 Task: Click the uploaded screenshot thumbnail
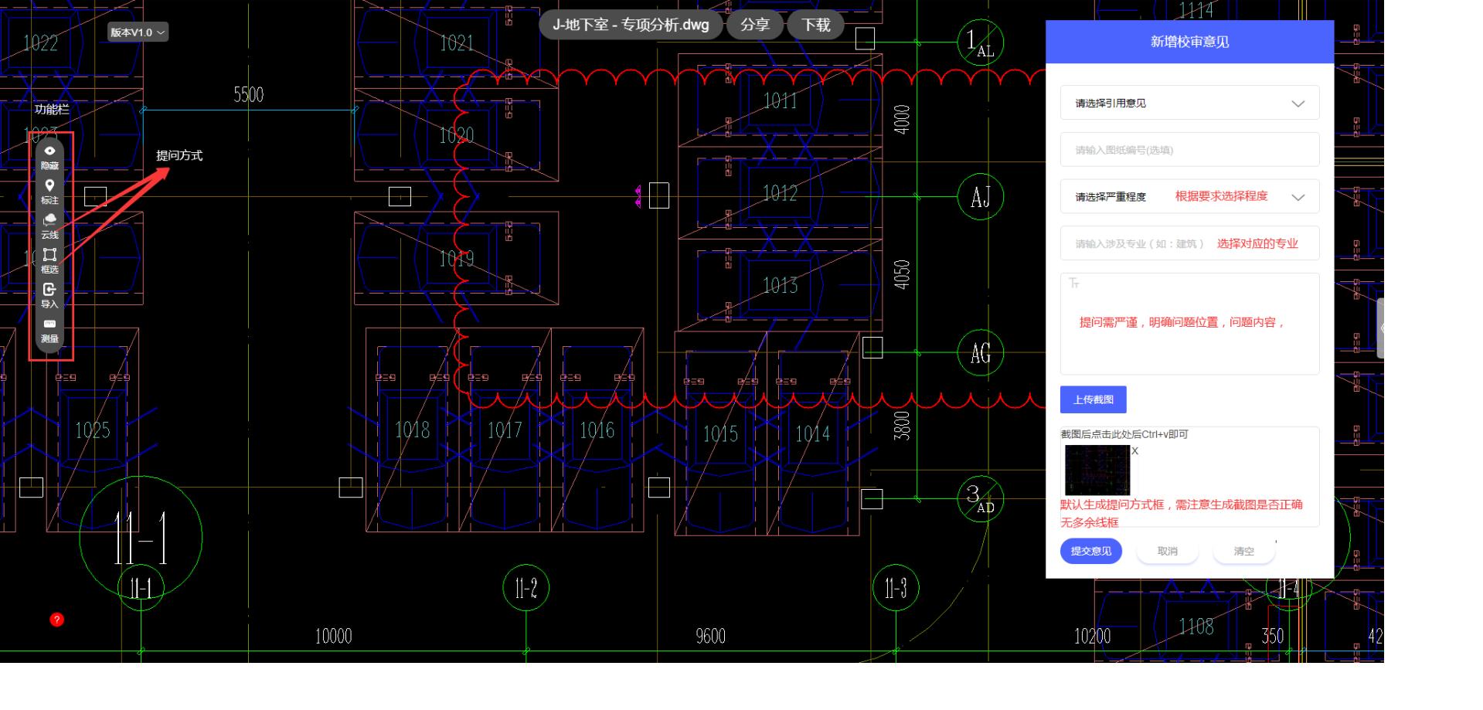tap(1097, 470)
